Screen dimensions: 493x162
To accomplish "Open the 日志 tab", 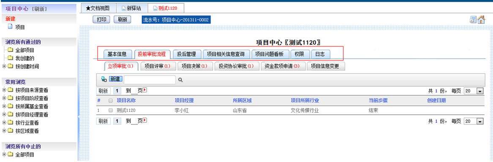I will (x=320, y=54).
